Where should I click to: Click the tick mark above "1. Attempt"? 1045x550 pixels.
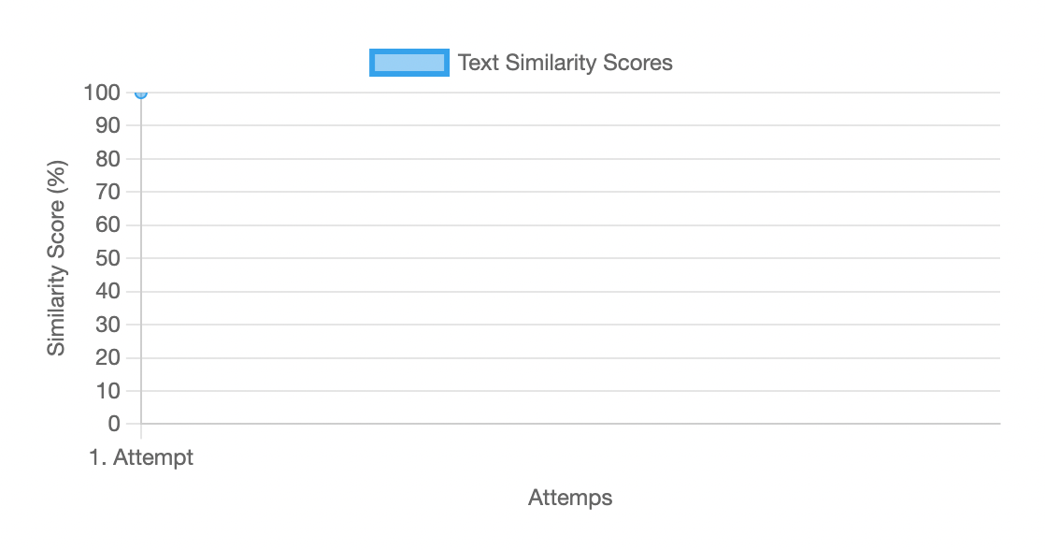pos(141,432)
